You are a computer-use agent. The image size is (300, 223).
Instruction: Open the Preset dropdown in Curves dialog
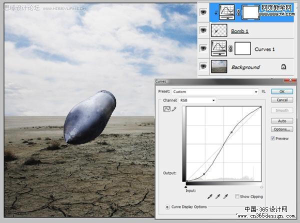(215, 92)
